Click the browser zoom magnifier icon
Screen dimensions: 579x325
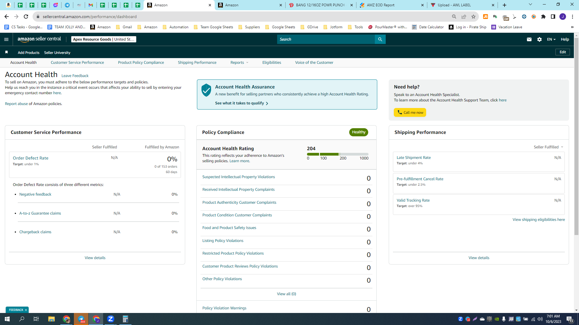point(454,17)
